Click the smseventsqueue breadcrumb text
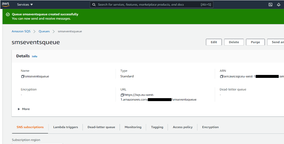 [x=70, y=31]
